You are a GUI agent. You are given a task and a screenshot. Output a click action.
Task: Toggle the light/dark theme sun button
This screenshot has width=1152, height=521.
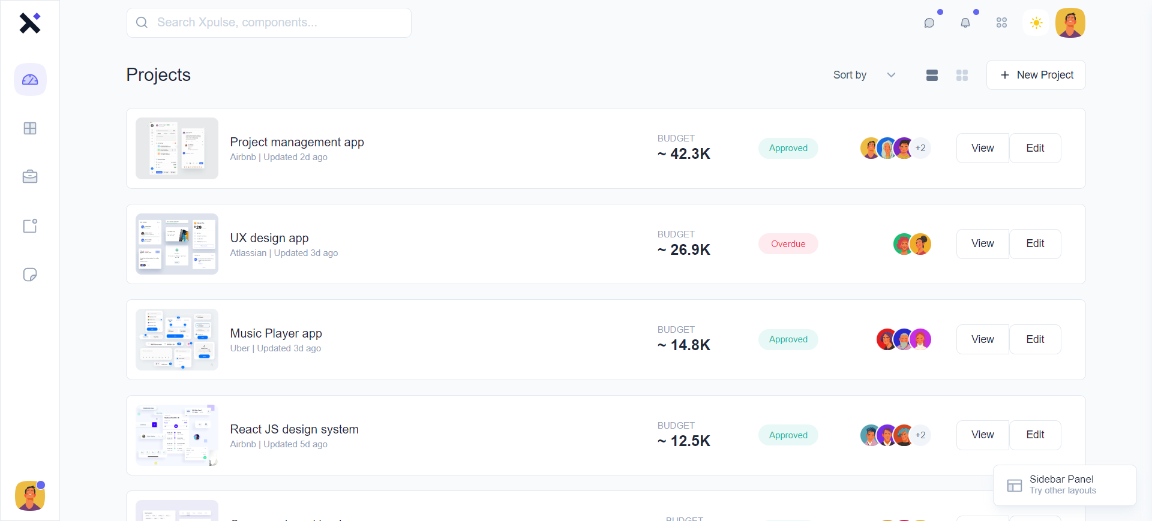[1036, 23]
